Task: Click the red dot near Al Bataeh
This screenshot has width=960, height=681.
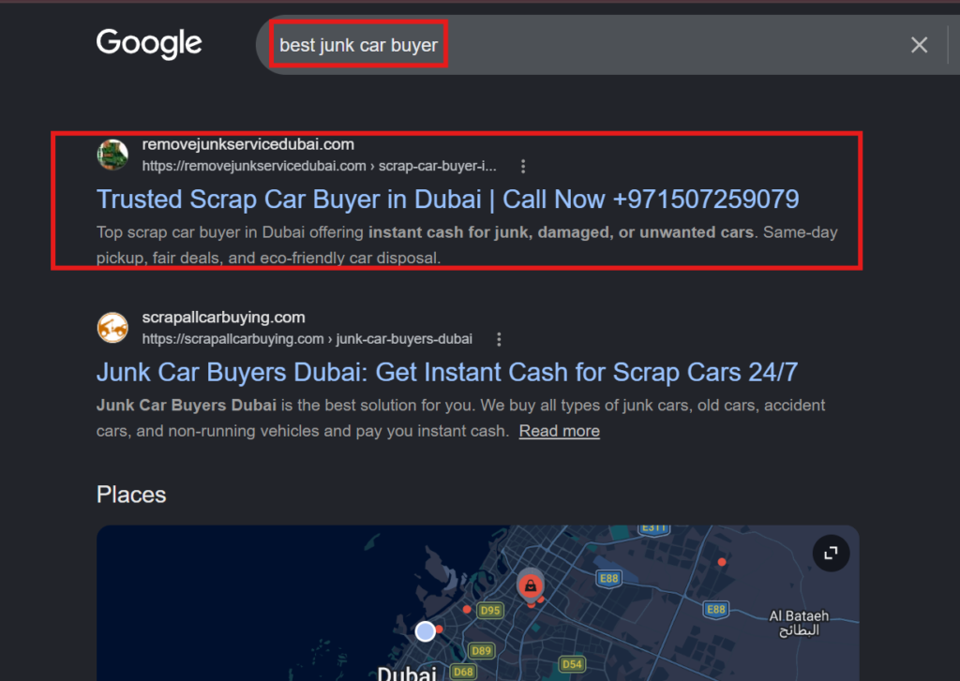Action: click(x=722, y=562)
